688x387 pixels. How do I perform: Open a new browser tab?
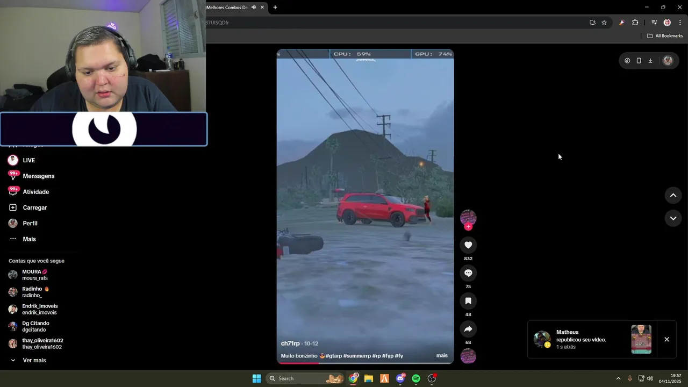click(x=275, y=7)
